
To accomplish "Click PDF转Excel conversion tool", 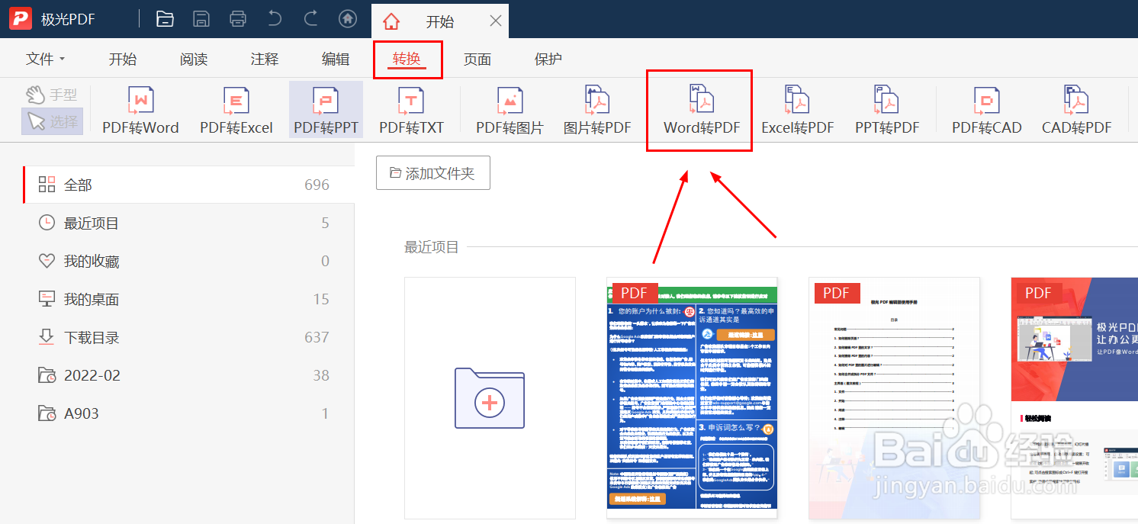I will click(236, 111).
